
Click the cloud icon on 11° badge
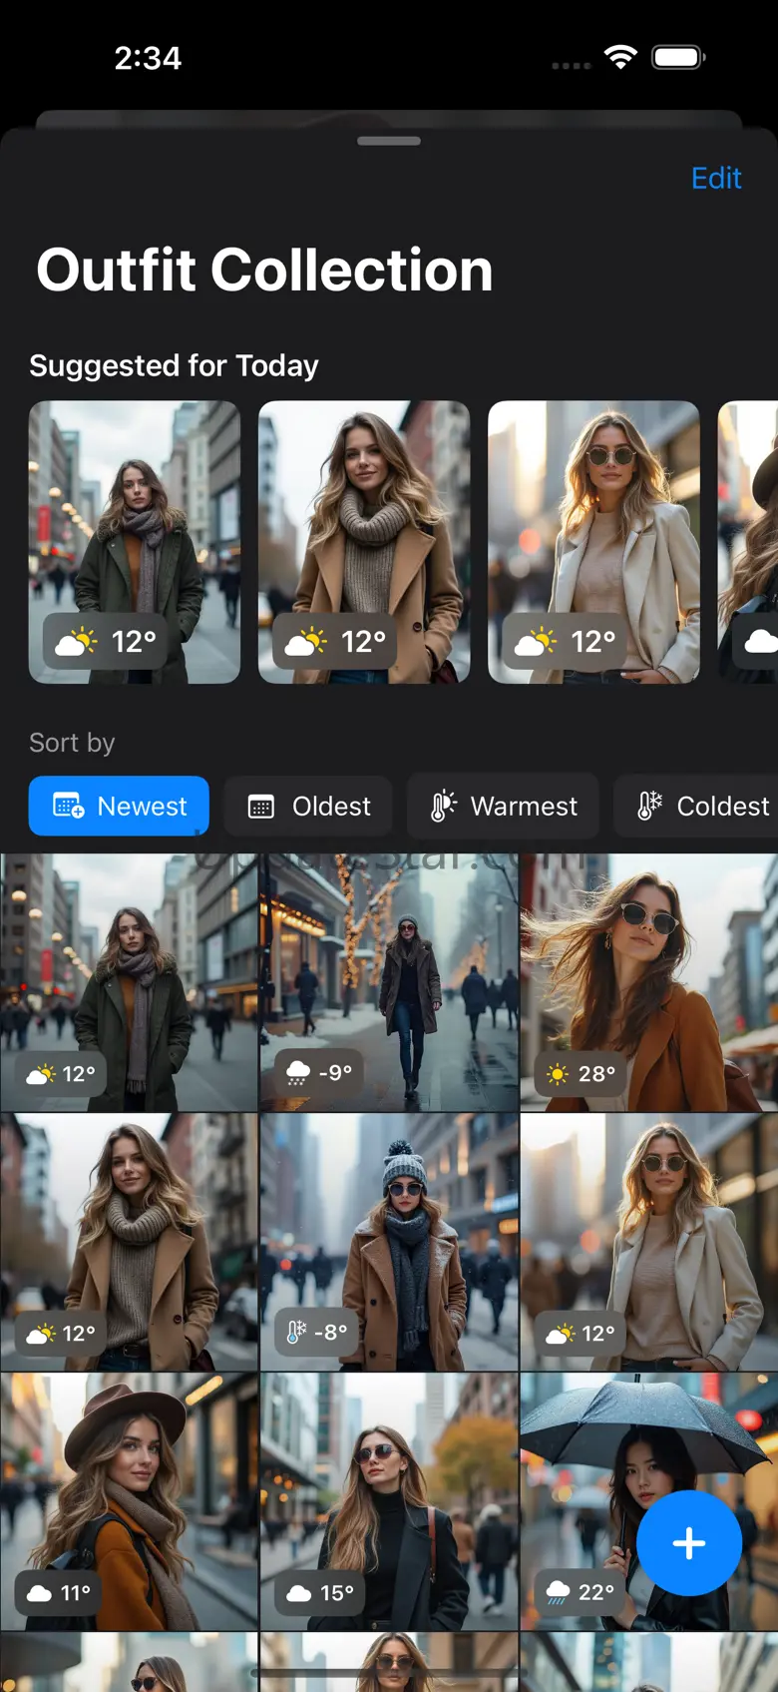(40, 1592)
